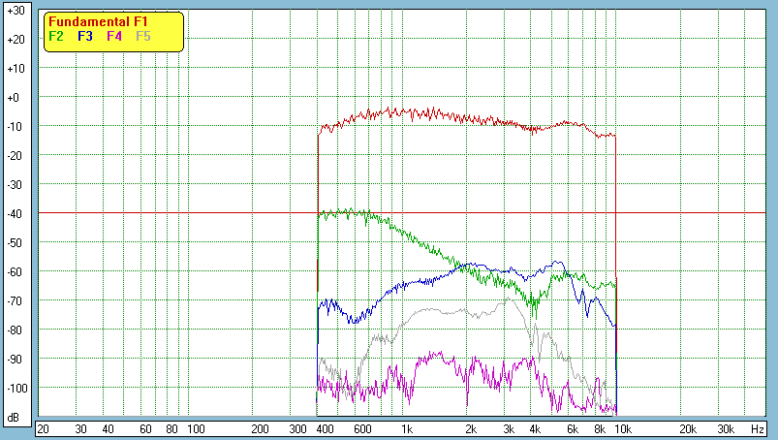Select the -100 vertical axis label
778x440 pixels.
point(16,388)
